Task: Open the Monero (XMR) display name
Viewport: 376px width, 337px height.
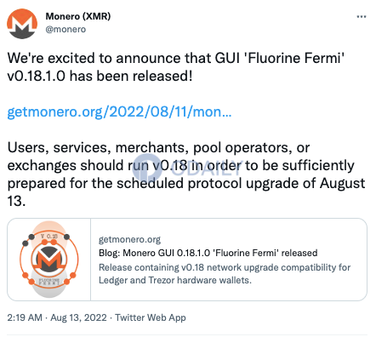Action: 78,16
